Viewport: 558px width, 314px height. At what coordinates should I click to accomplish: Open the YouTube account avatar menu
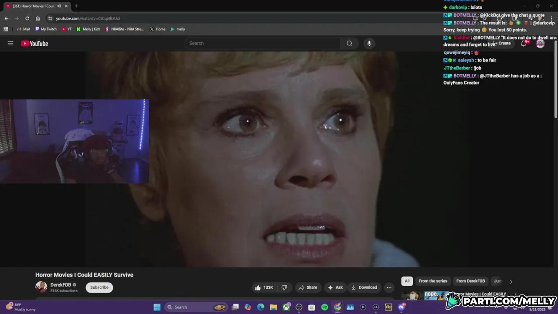540,43
